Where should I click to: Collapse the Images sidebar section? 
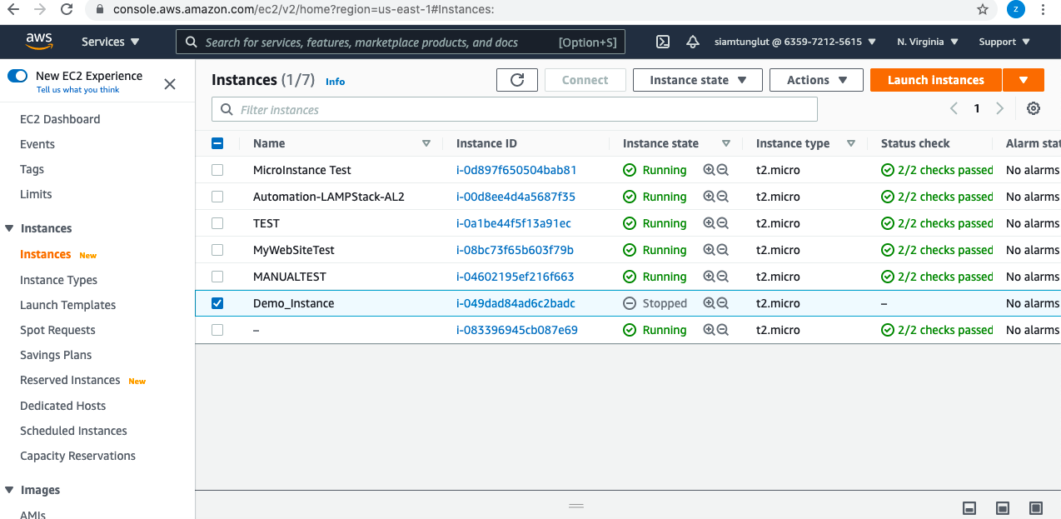point(9,490)
